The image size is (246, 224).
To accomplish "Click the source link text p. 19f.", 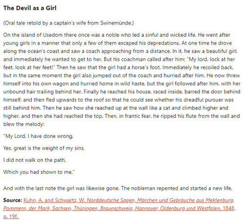I will 11,216.
